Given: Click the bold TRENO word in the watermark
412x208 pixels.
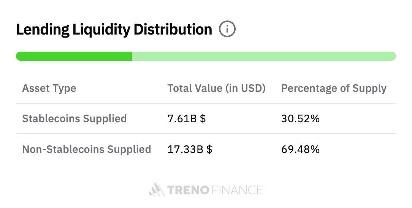Looking at the screenshot, I should (x=188, y=190).
